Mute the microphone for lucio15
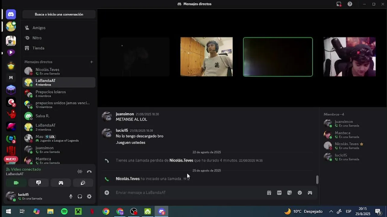 (71, 196)
